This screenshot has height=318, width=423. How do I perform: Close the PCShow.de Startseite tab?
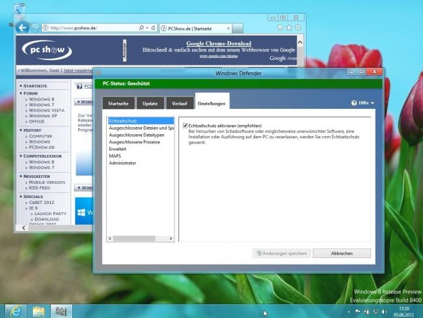point(228,29)
